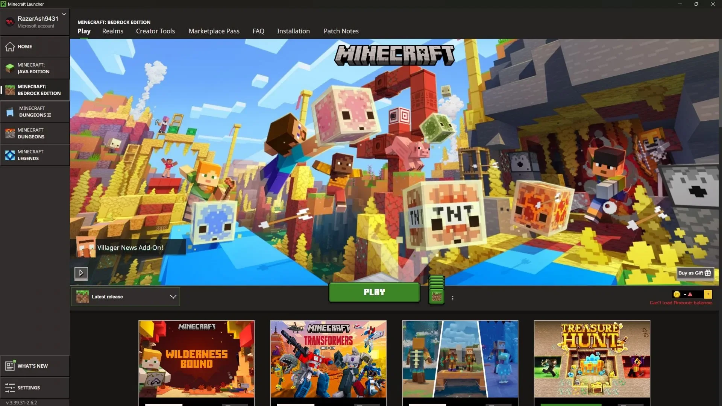Play the hero banner slideshow
Screen dimensions: 722x406
[x=81, y=273]
